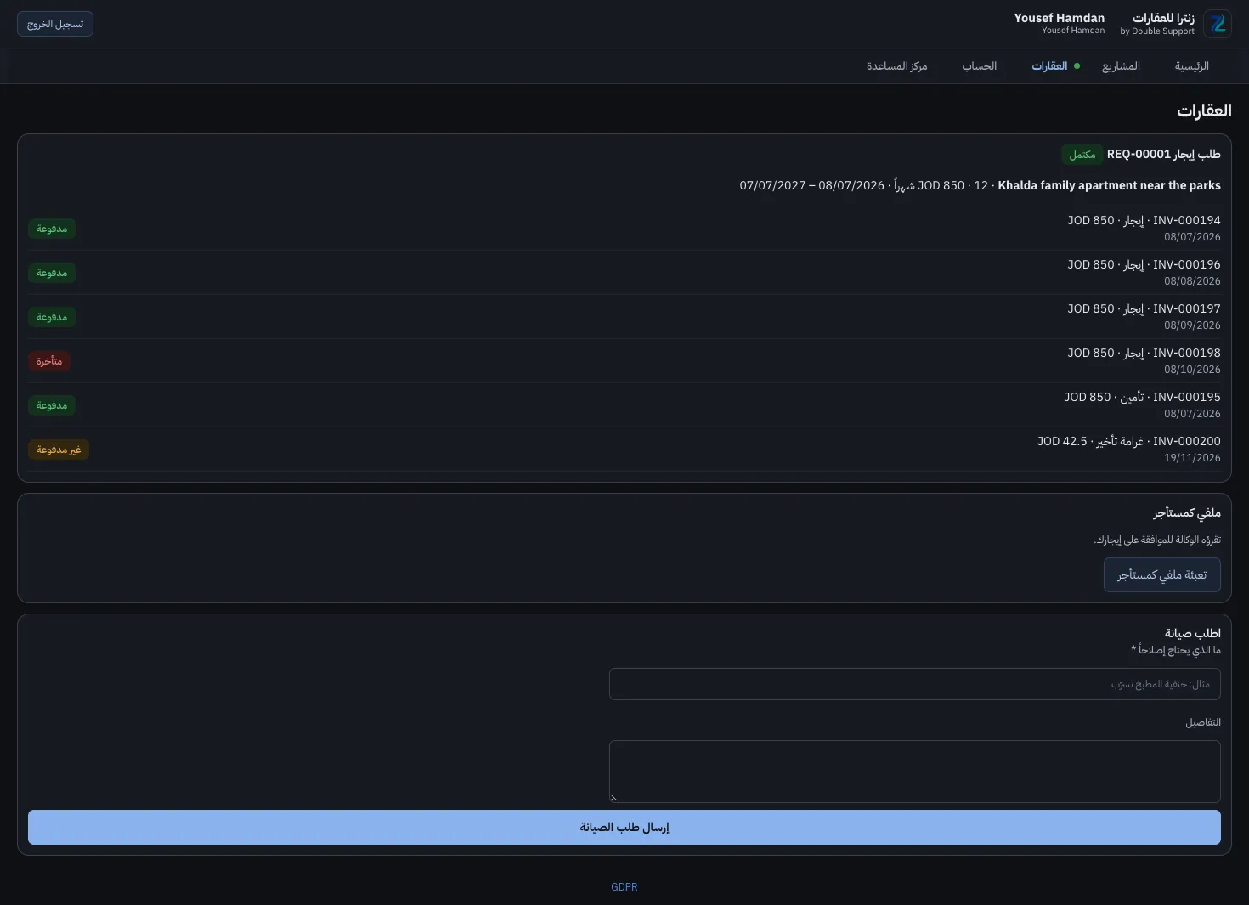
Task: Open the GDPR footer link
Action: [x=624, y=887]
